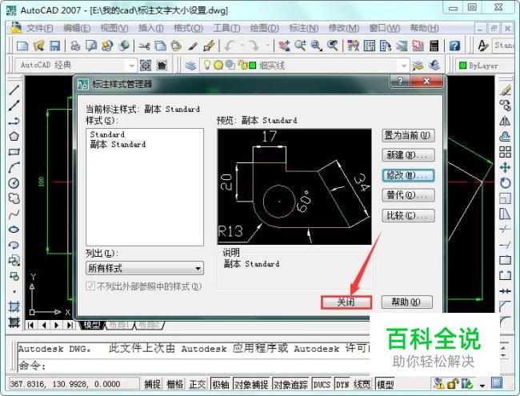The width and height of the screenshot is (520, 396).
Task: Select the Line tool in draw toolbar
Action: tap(14, 90)
